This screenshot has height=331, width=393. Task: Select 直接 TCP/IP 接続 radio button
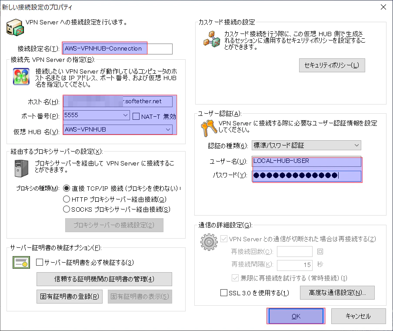[x=67, y=188]
